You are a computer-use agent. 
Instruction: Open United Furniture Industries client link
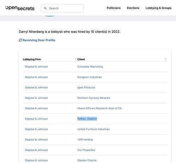(93, 129)
